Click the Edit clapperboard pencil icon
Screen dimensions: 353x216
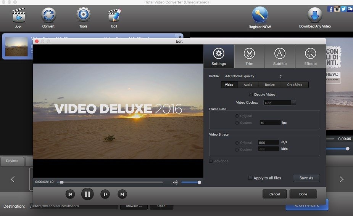pyautogui.click(x=114, y=15)
